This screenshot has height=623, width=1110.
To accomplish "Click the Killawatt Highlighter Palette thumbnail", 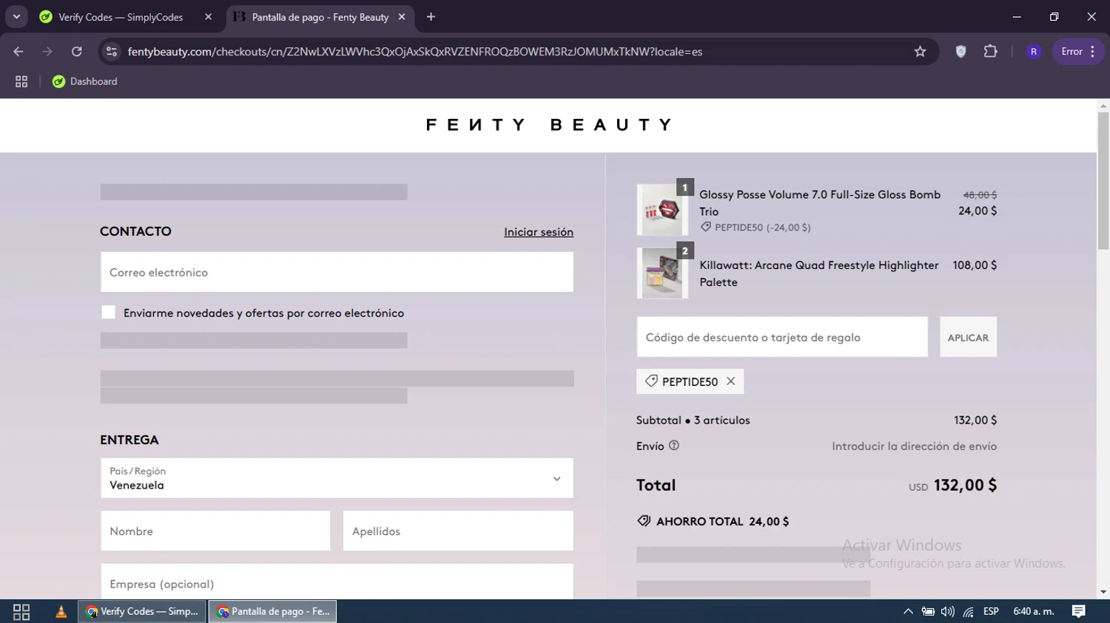I will coord(662,273).
